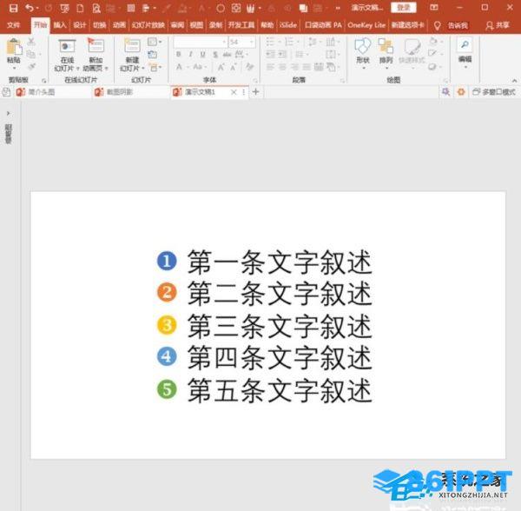The width and height of the screenshot is (521, 511).
Task: Click the 在线幻灯片 online slides icon
Action: pos(67,46)
